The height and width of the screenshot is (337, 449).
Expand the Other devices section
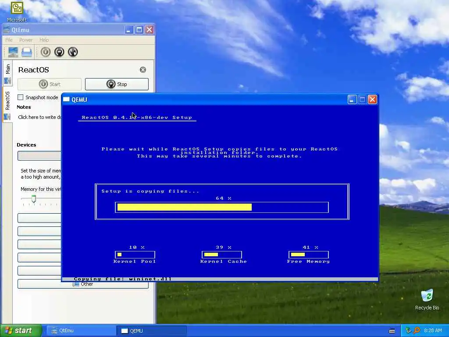coord(83,284)
